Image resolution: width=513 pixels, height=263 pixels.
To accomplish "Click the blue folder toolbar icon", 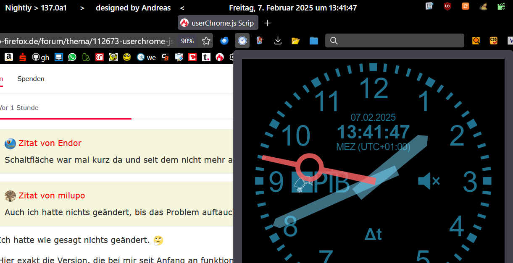I will pos(314,41).
